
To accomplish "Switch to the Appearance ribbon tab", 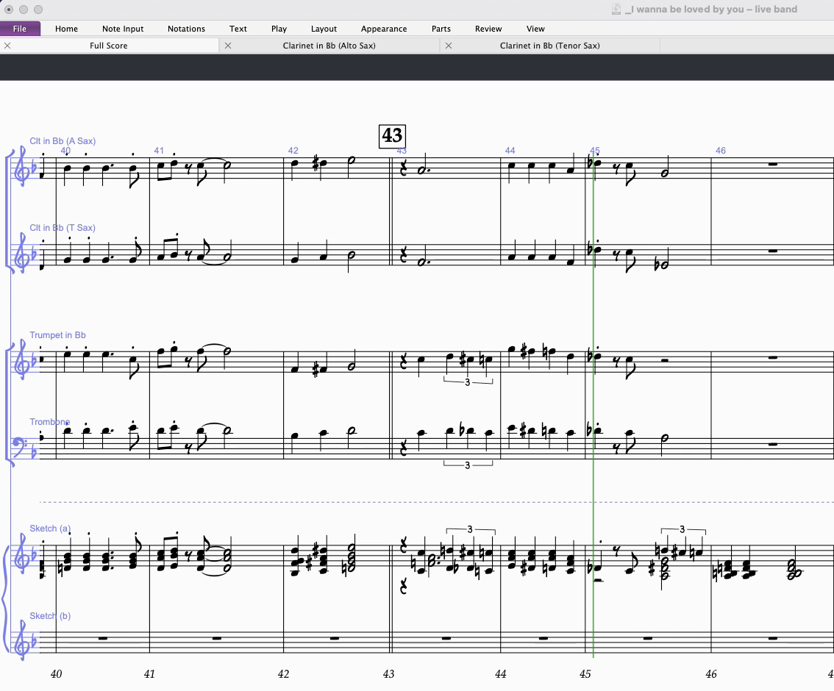I will (384, 29).
